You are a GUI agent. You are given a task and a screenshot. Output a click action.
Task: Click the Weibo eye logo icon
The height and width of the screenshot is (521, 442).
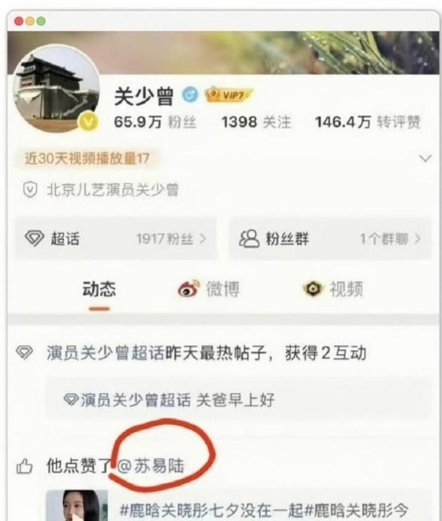[x=189, y=288]
